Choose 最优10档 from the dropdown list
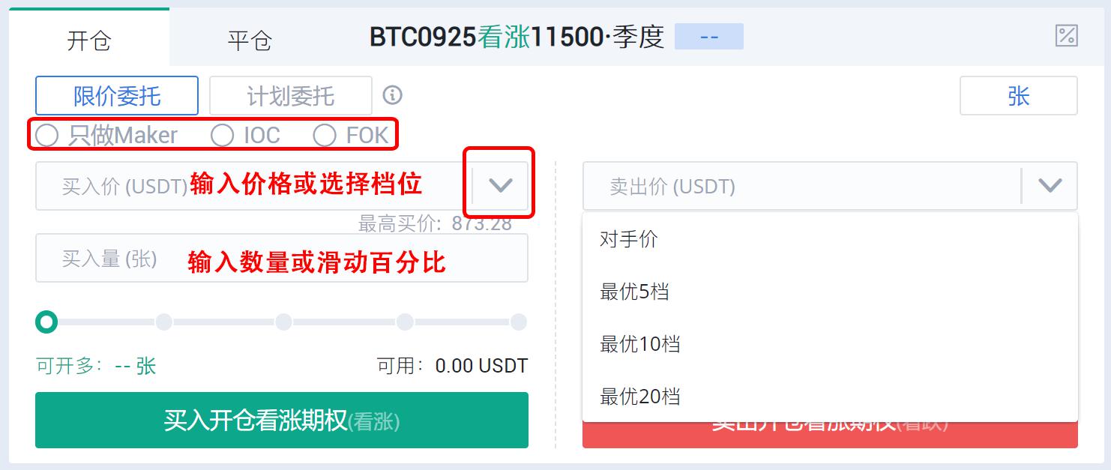 point(830,343)
